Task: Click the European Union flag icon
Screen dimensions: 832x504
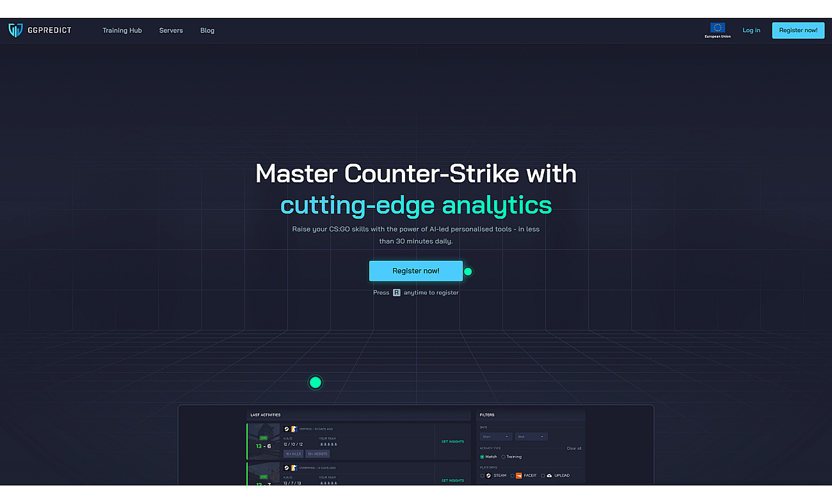Action: click(x=717, y=28)
